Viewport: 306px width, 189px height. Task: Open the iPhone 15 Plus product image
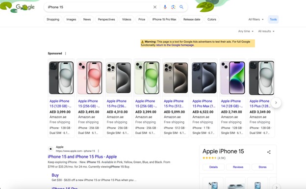(261, 78)
